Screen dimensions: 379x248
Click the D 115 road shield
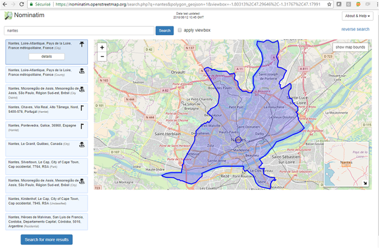click(367, 125)
